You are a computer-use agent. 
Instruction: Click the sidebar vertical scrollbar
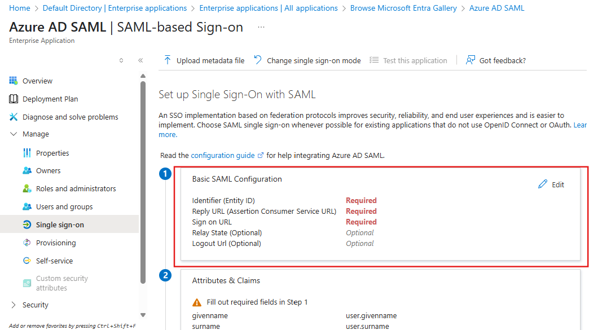[x=143, y=181]
